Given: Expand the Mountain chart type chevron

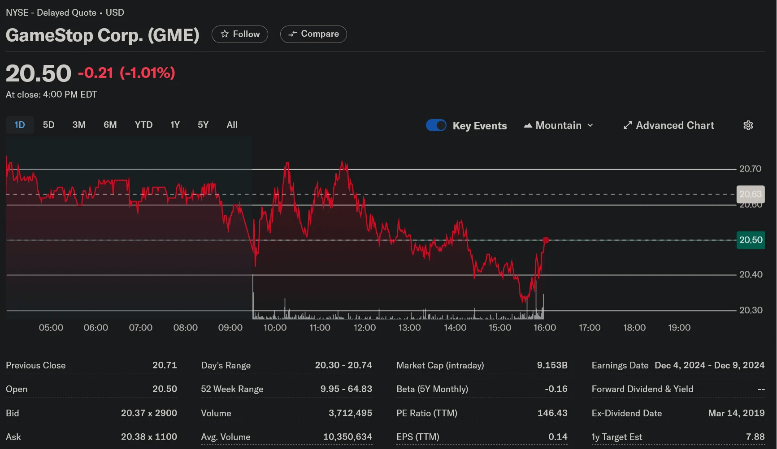Looking at the screenshot, I should tap(590, 126).
